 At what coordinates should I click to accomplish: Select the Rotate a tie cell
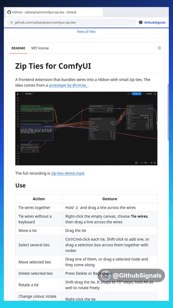39,285
